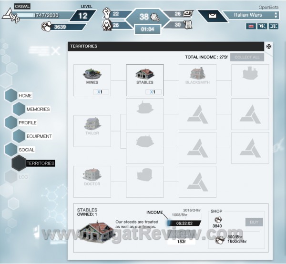Click the 06:32:02 income progress bar
The image size is (286, 264).
(x=184, y=223)
